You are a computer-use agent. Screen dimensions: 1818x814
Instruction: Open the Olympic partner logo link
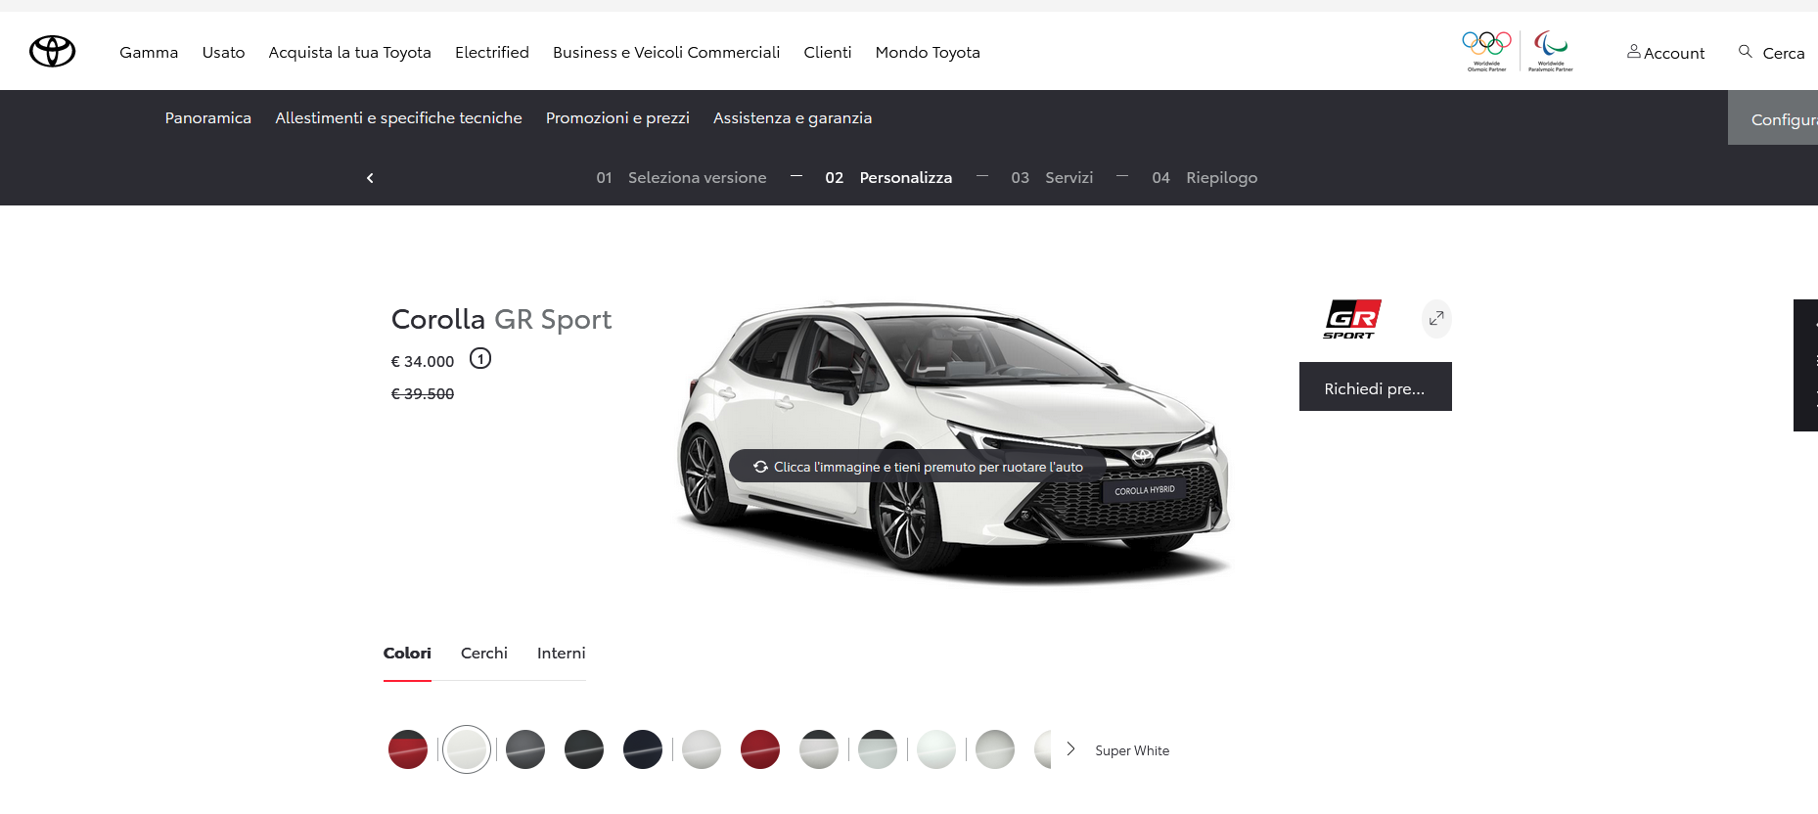(x=1486, y=51)
